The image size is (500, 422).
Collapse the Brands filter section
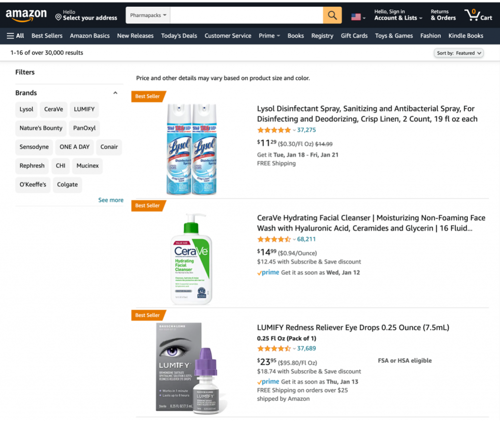click(115, 93)
